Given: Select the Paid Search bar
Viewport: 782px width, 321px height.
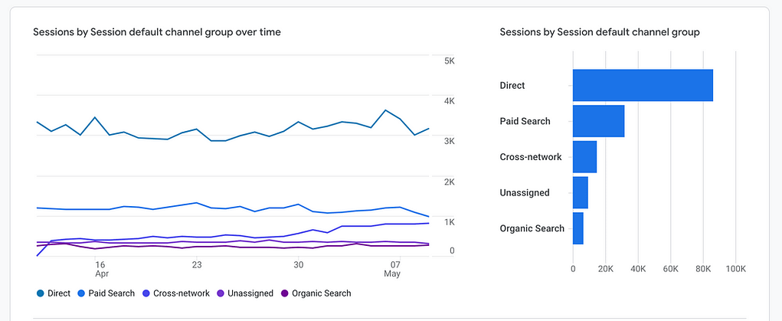Looking at the screenshot, I should [x=598, y=121].
